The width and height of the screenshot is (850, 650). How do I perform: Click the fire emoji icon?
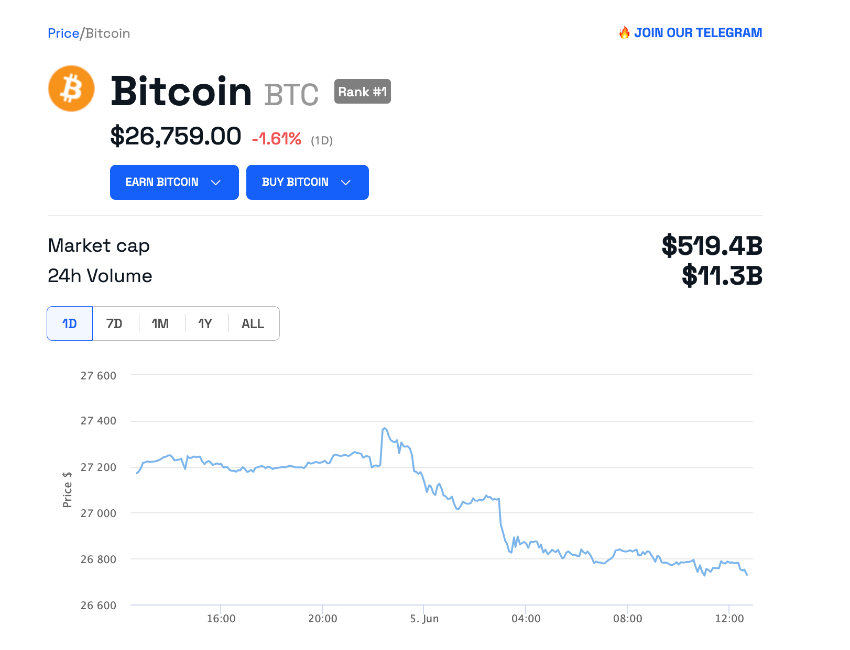pyautogui.click(x=624, y=33)
